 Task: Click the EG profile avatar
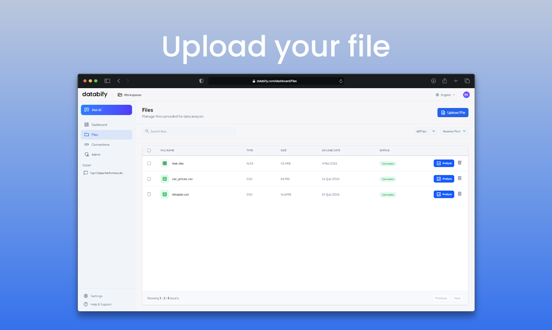click(x=466, y=95)
